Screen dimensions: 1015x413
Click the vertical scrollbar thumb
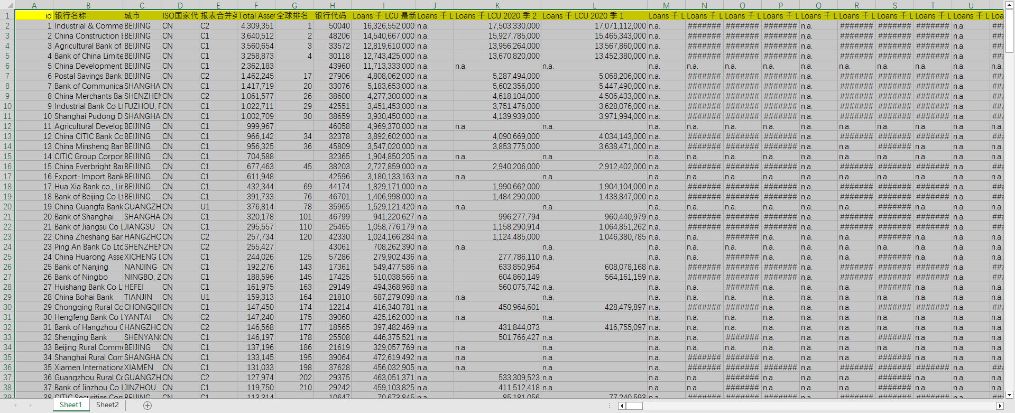pos(1009,30)
